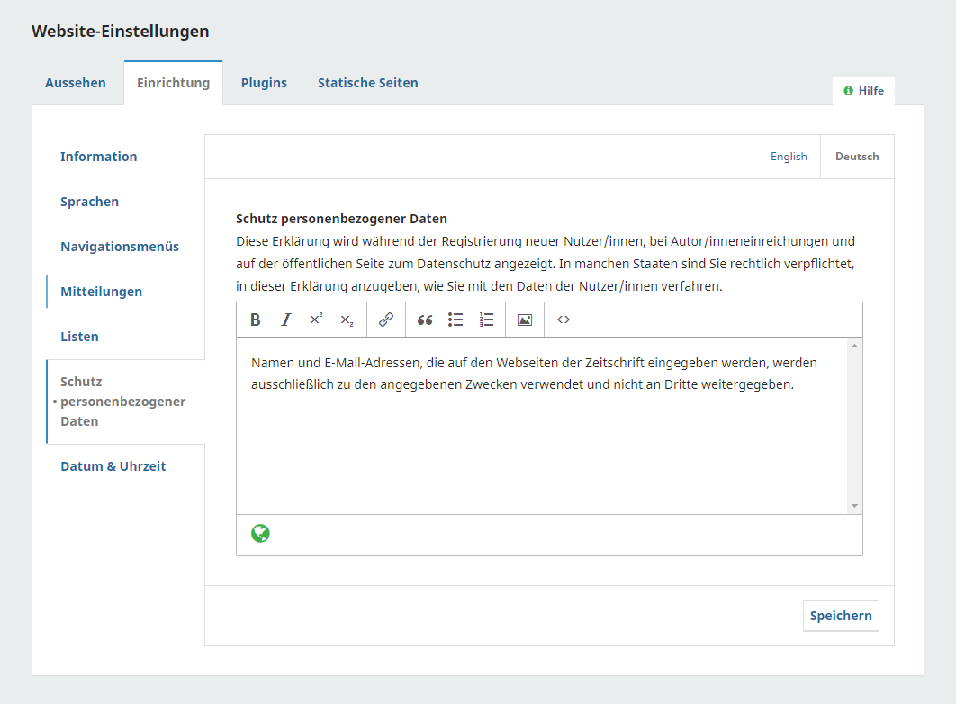Click the superscript icon

316,320
